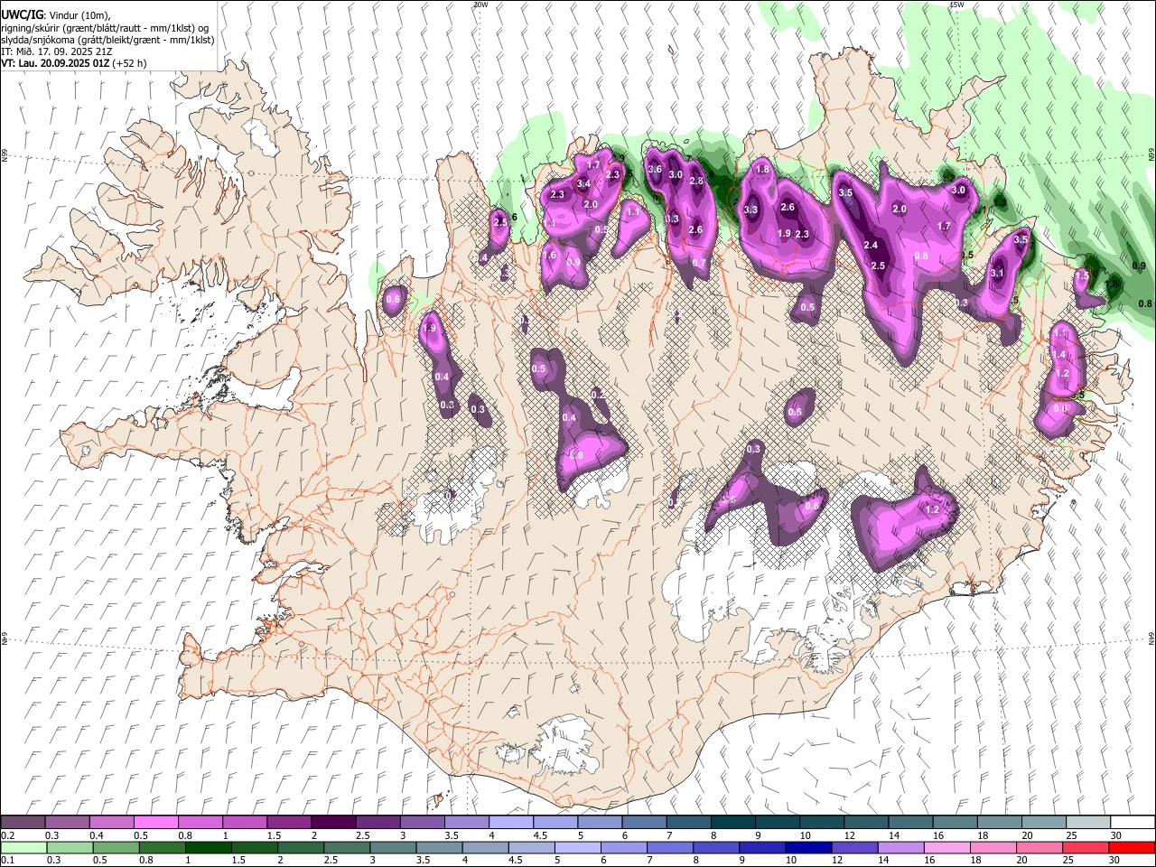Click the 3.6 snowfall value on the map
Screen dimensions: 1156x867
655,170
